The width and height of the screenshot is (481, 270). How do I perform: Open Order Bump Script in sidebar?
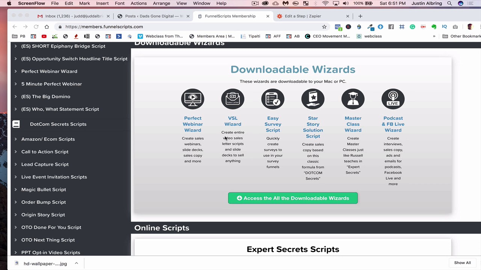pyautogui.click(x=44, y=202)
